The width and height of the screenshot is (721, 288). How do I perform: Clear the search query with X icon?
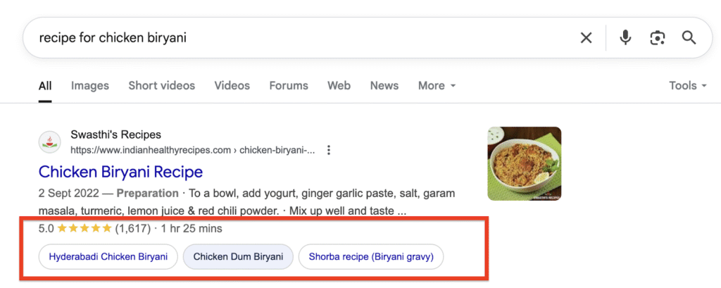coord(586,38)
